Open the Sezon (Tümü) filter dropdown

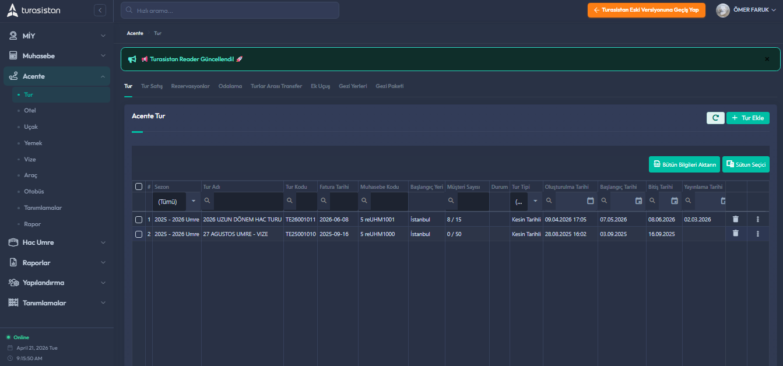194,201
